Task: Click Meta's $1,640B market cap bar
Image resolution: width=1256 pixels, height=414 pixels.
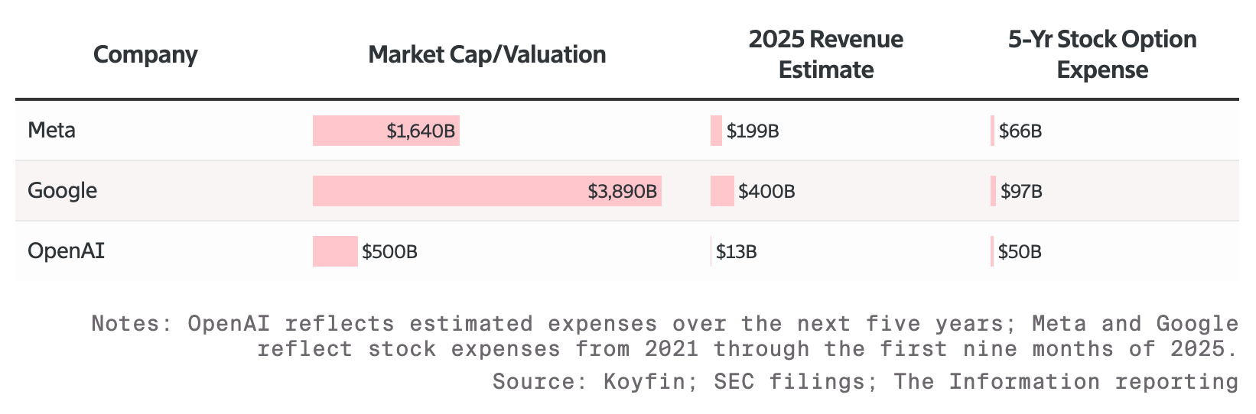Action: click(x=386, y=131)
